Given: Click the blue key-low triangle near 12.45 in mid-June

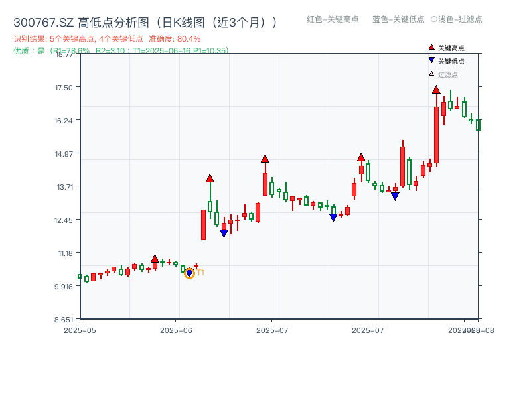Looking at the screenshot, I should 223,232.
